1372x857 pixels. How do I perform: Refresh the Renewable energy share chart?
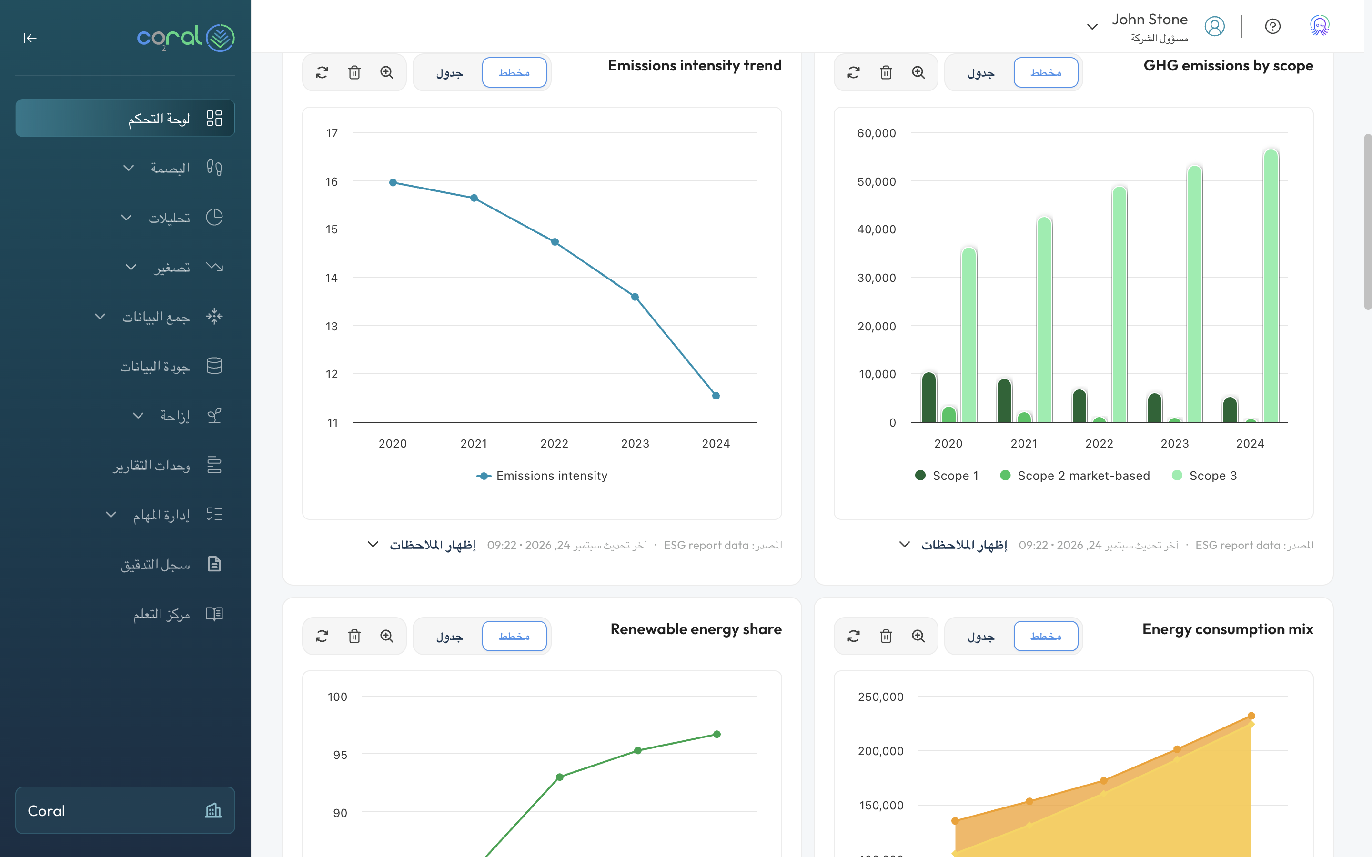322,636
